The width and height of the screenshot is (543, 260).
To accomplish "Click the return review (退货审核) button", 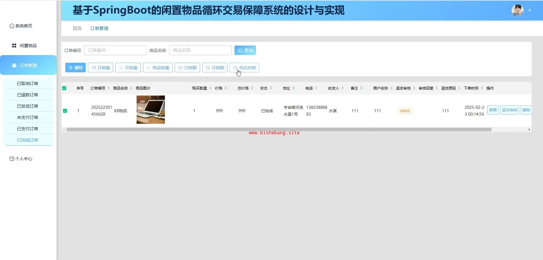I will pyautogui.click(x=509, y=110).
